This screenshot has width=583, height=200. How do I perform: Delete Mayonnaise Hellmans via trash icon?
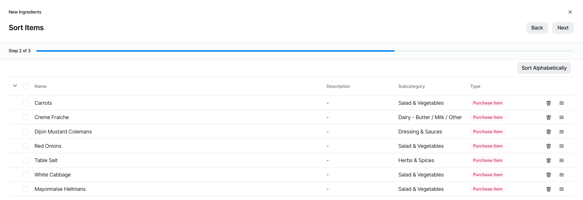548,189
